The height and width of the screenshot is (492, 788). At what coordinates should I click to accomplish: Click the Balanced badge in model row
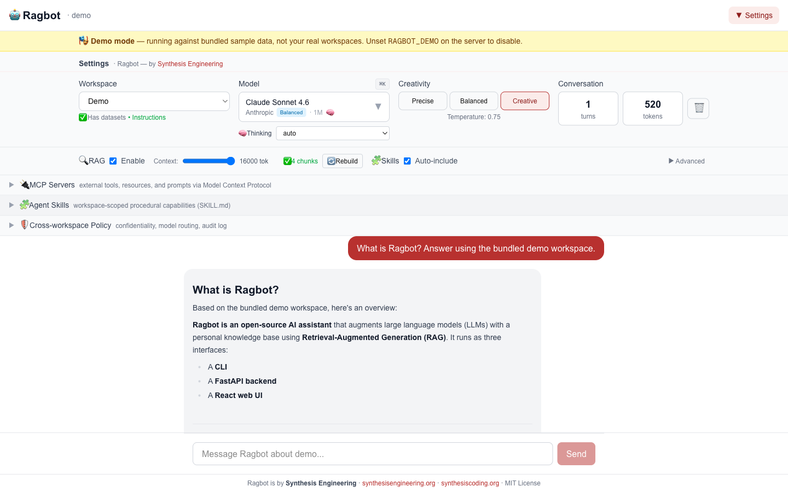(291, 113)
